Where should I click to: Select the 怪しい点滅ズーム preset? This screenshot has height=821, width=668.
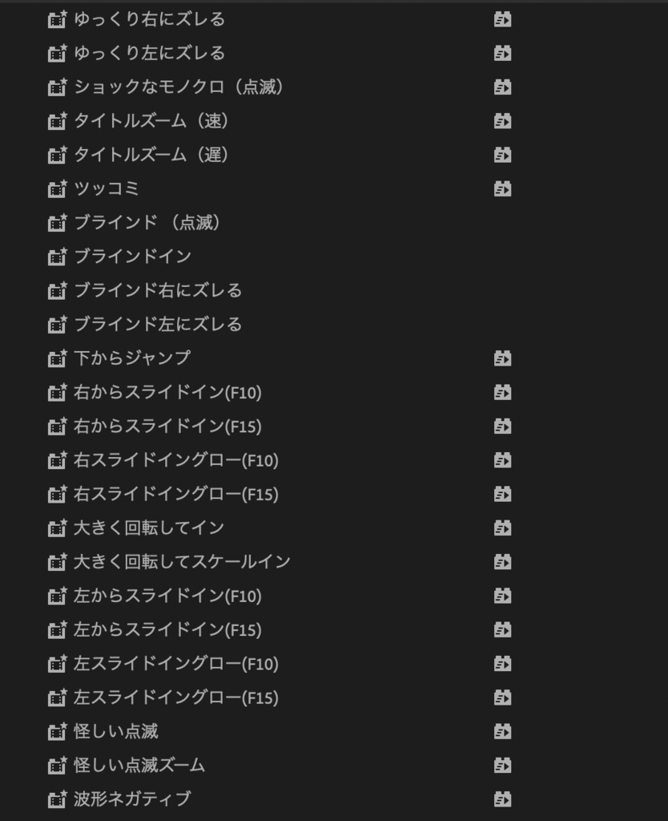click(139, 765)
